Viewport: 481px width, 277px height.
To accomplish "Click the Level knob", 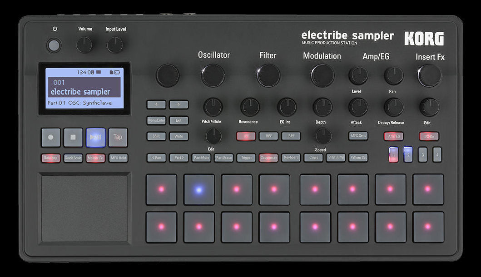I will 358,76.
